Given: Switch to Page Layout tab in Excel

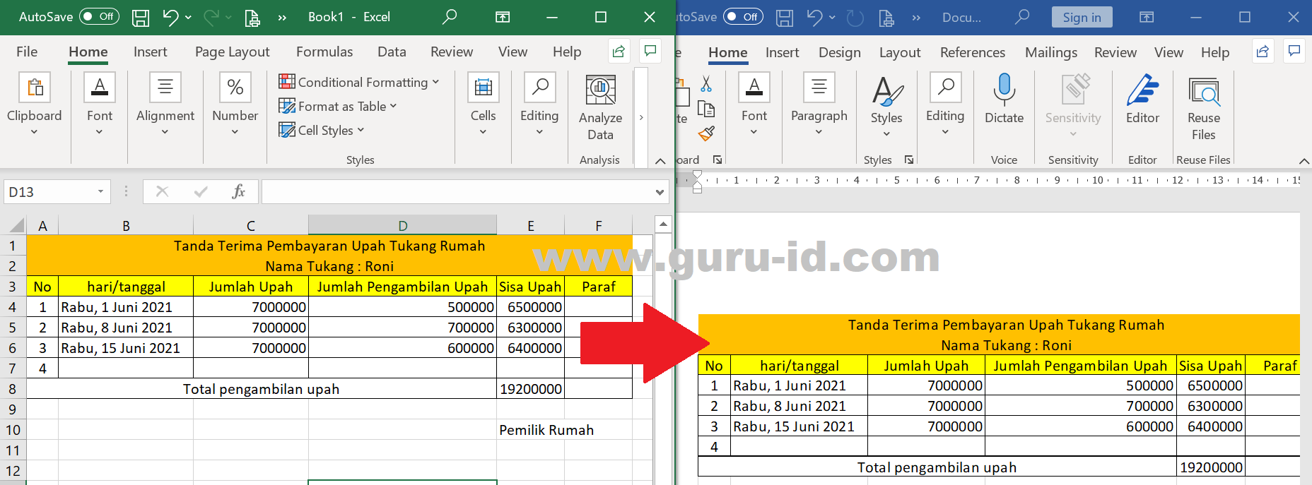Looking at the screenshot, I should tap(232, 52).
